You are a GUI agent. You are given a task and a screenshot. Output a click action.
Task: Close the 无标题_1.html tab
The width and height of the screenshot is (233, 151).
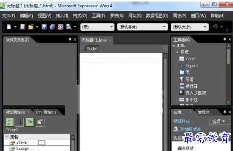[x=110, y=40]
